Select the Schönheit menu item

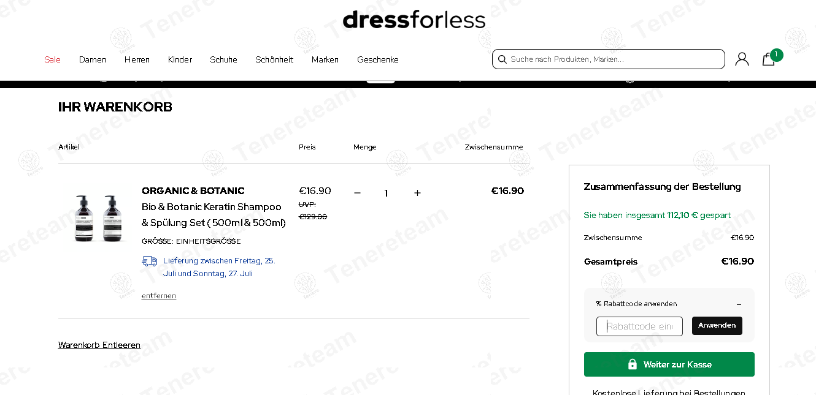point(274,59)
